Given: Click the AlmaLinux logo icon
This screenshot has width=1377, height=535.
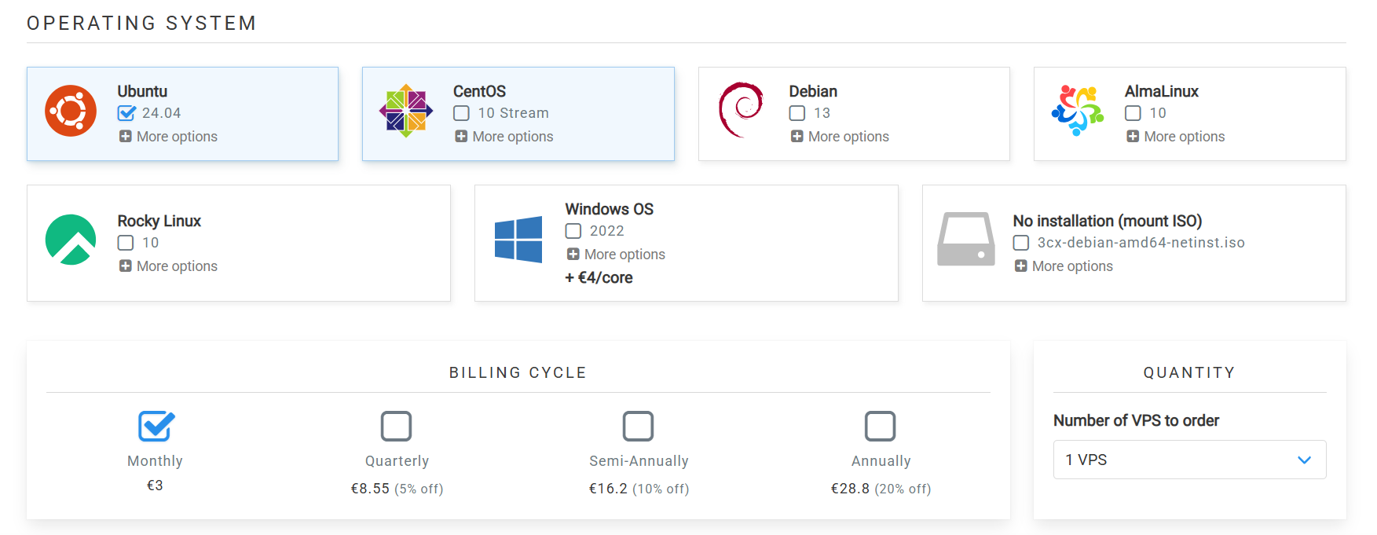Looking at the screenshot, I should (1078, 111).
